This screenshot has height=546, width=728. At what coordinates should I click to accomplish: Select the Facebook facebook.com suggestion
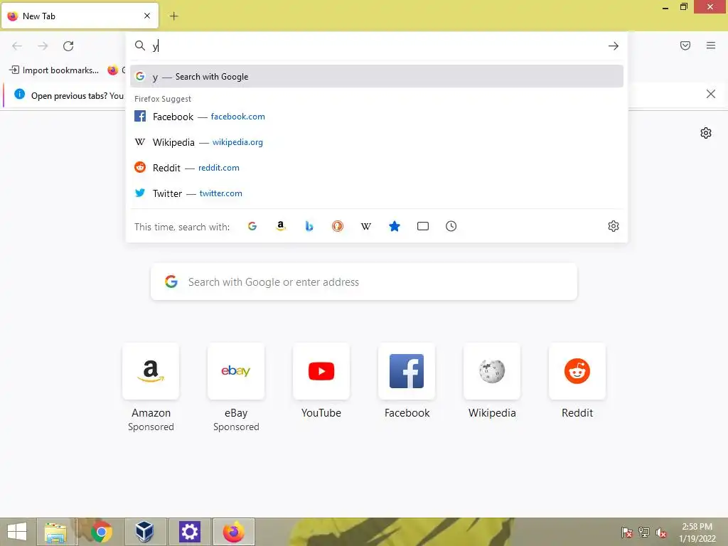point(377,117)
